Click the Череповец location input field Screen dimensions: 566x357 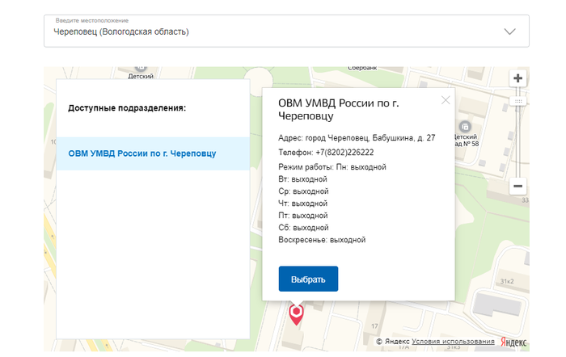267,31
